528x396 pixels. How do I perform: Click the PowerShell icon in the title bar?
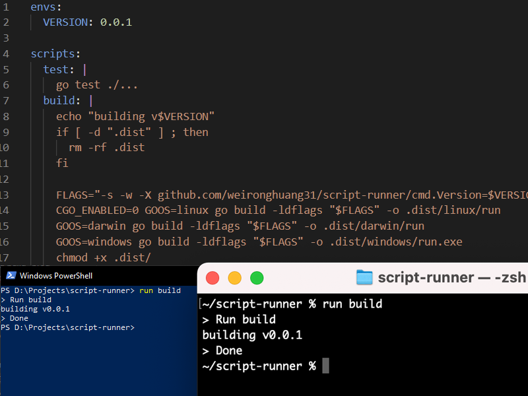[11, 275]
